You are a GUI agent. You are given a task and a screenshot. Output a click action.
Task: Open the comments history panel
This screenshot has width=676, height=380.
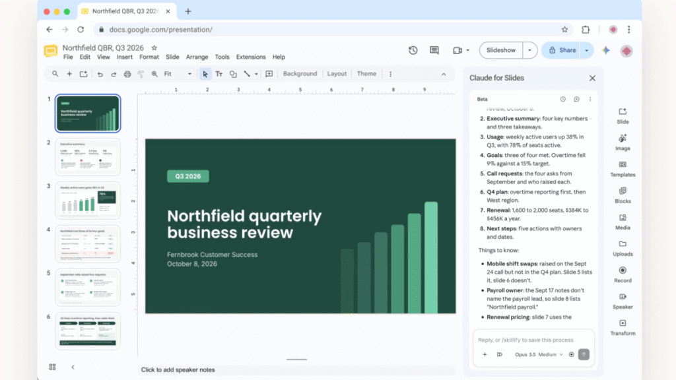click(434, 50)
